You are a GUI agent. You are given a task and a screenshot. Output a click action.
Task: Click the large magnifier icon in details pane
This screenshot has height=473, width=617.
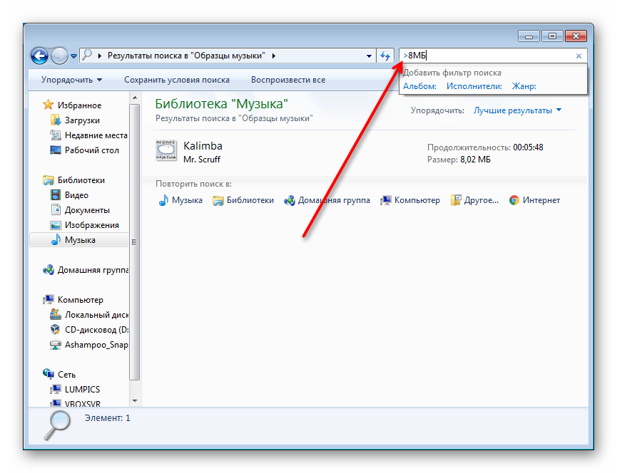click(x=58, y=425)
